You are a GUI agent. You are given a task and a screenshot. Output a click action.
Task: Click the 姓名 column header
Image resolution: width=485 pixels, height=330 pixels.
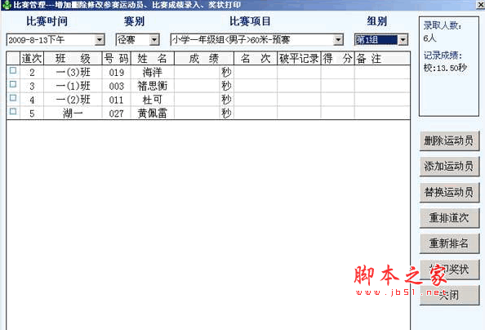(x=153, y=58)
